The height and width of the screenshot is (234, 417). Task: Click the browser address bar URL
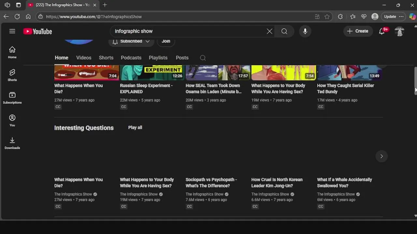tap(94, 17)
